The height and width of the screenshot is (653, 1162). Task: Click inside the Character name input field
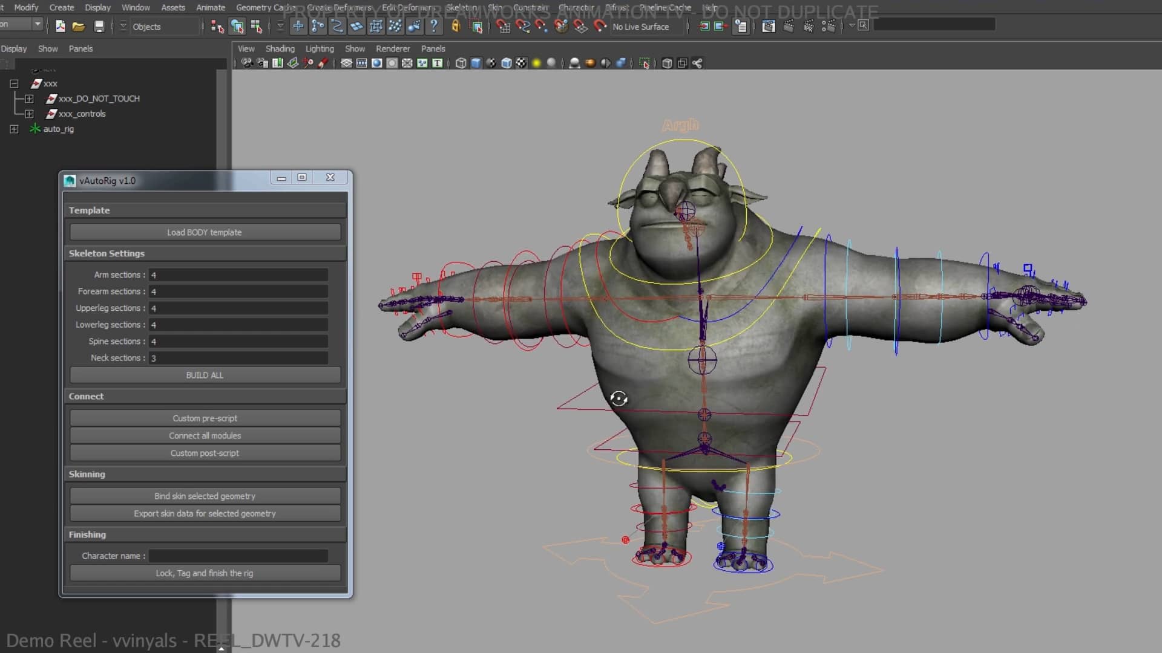tap(238, 556)
